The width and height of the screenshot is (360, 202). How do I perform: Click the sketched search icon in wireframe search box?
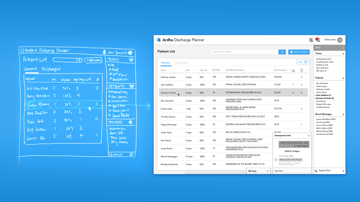coord(79,60)
